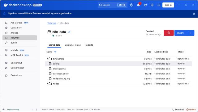Switch to Exports tab
The width and height of the screenshot is (198, 112).
[89, 45]
